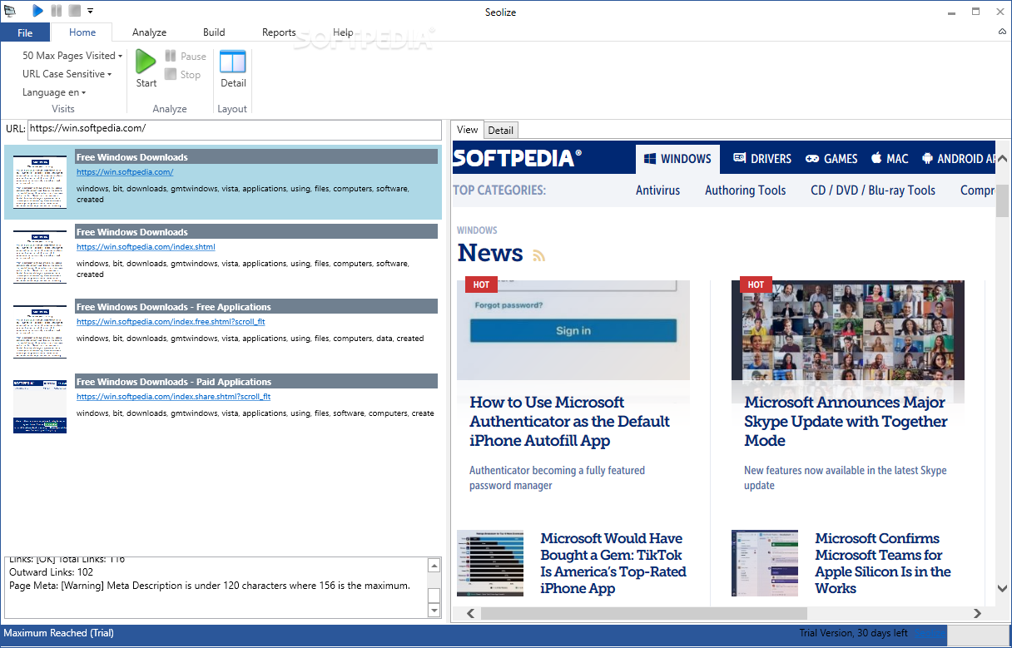Open the index.free.shtml?scroll_flt link
The image size is (1012, 648).
pos(171,322)
